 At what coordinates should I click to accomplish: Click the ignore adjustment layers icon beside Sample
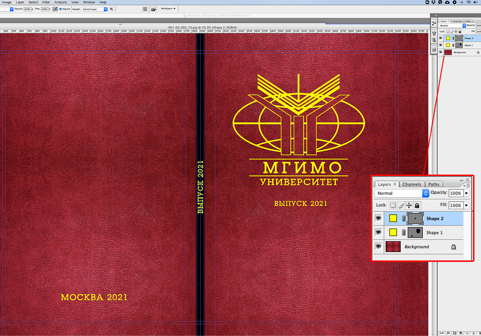coord(111,9)
